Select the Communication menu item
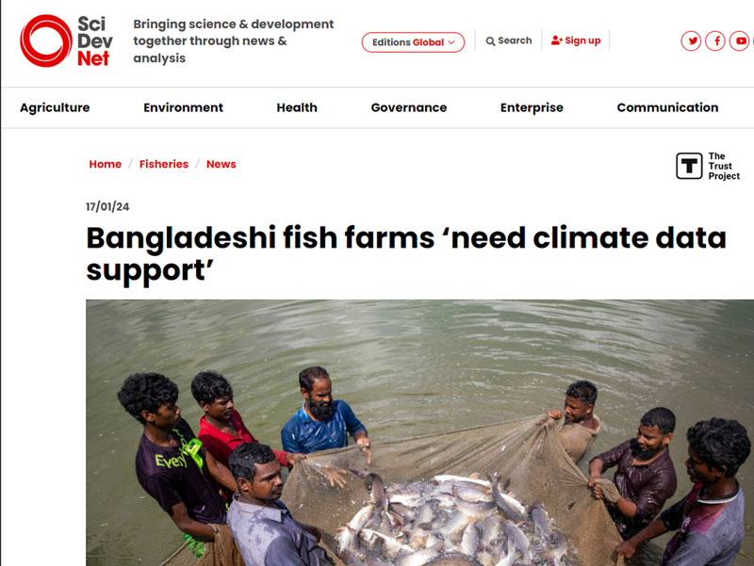The width and height of the screenshot is (754, 566). pos(667,107)
